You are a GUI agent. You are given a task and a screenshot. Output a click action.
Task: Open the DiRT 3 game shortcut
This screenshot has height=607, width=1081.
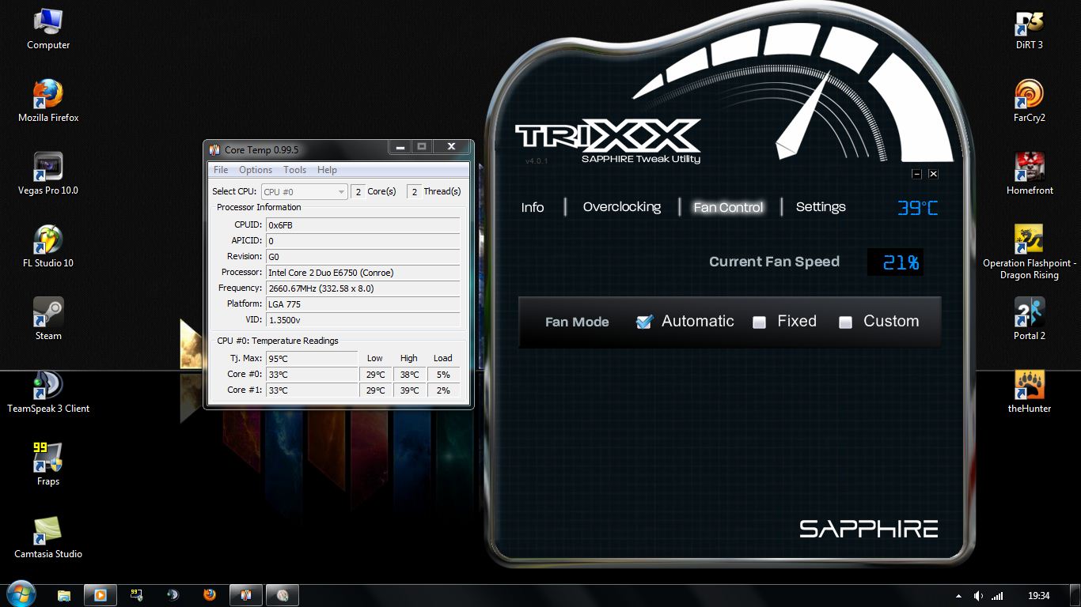click(1030, 29)
